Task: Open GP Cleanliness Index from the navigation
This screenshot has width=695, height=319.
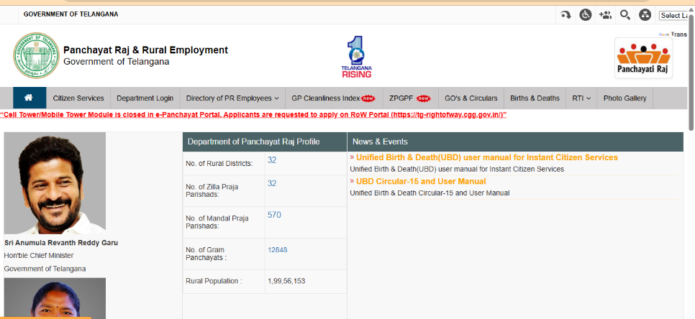Action: tap(326, 98)
